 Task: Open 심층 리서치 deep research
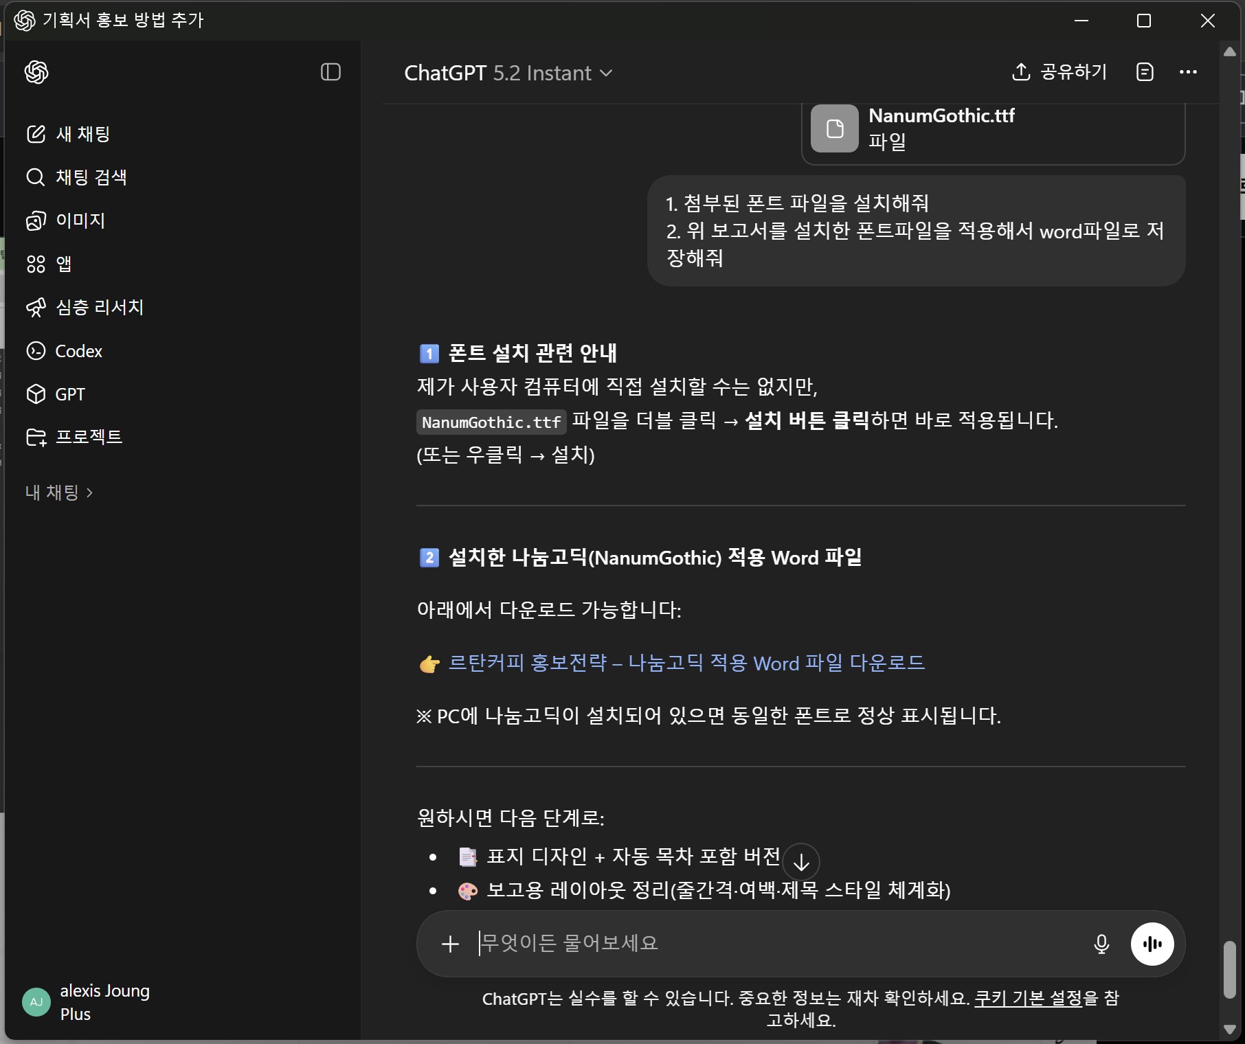(x=85, y=307)
